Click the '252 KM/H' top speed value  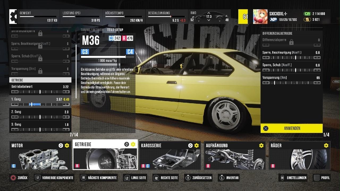(136, 20)
